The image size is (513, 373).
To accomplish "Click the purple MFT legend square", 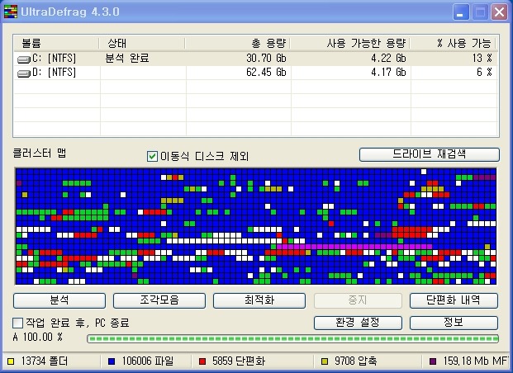I will point(433,361).
